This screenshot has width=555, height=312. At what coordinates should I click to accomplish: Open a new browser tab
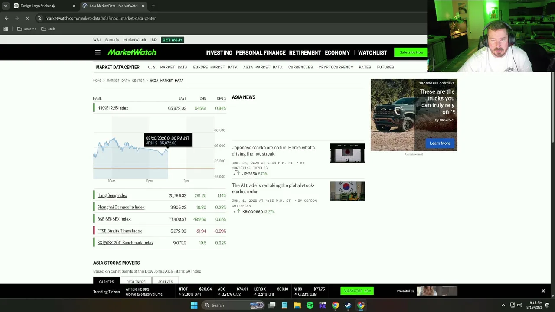[x=153, y=6]
